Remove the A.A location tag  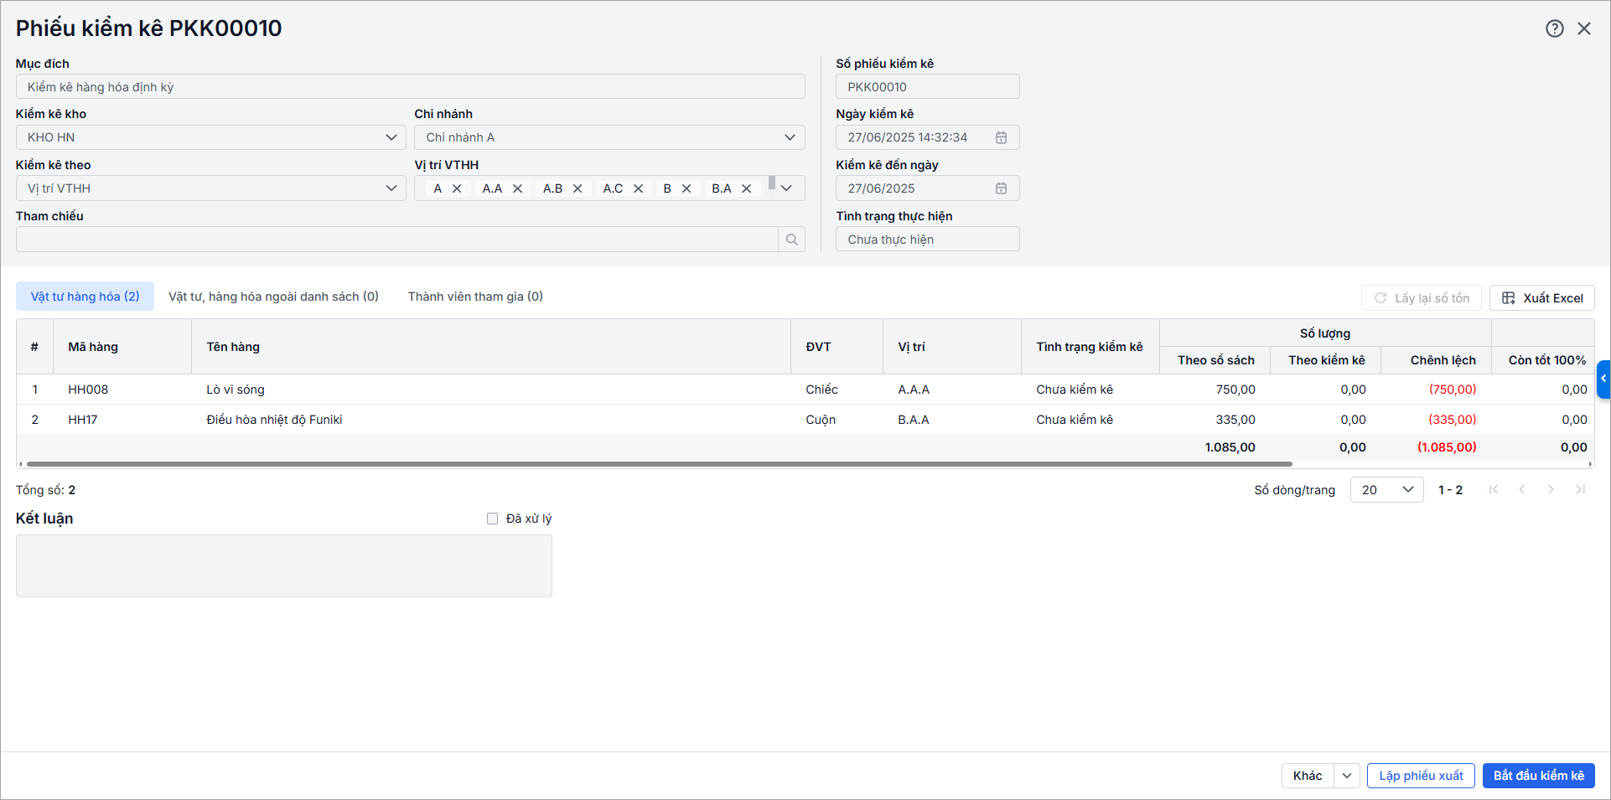[517, 188]
